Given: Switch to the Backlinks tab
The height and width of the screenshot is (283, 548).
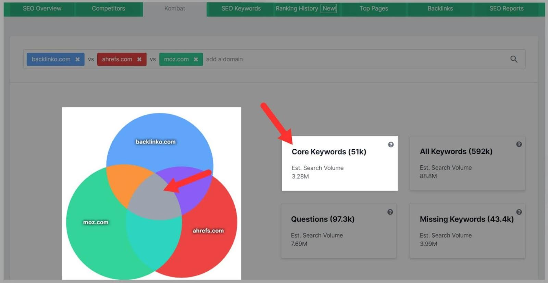Looking at the screenshot, I should click(x=440, y=9).
